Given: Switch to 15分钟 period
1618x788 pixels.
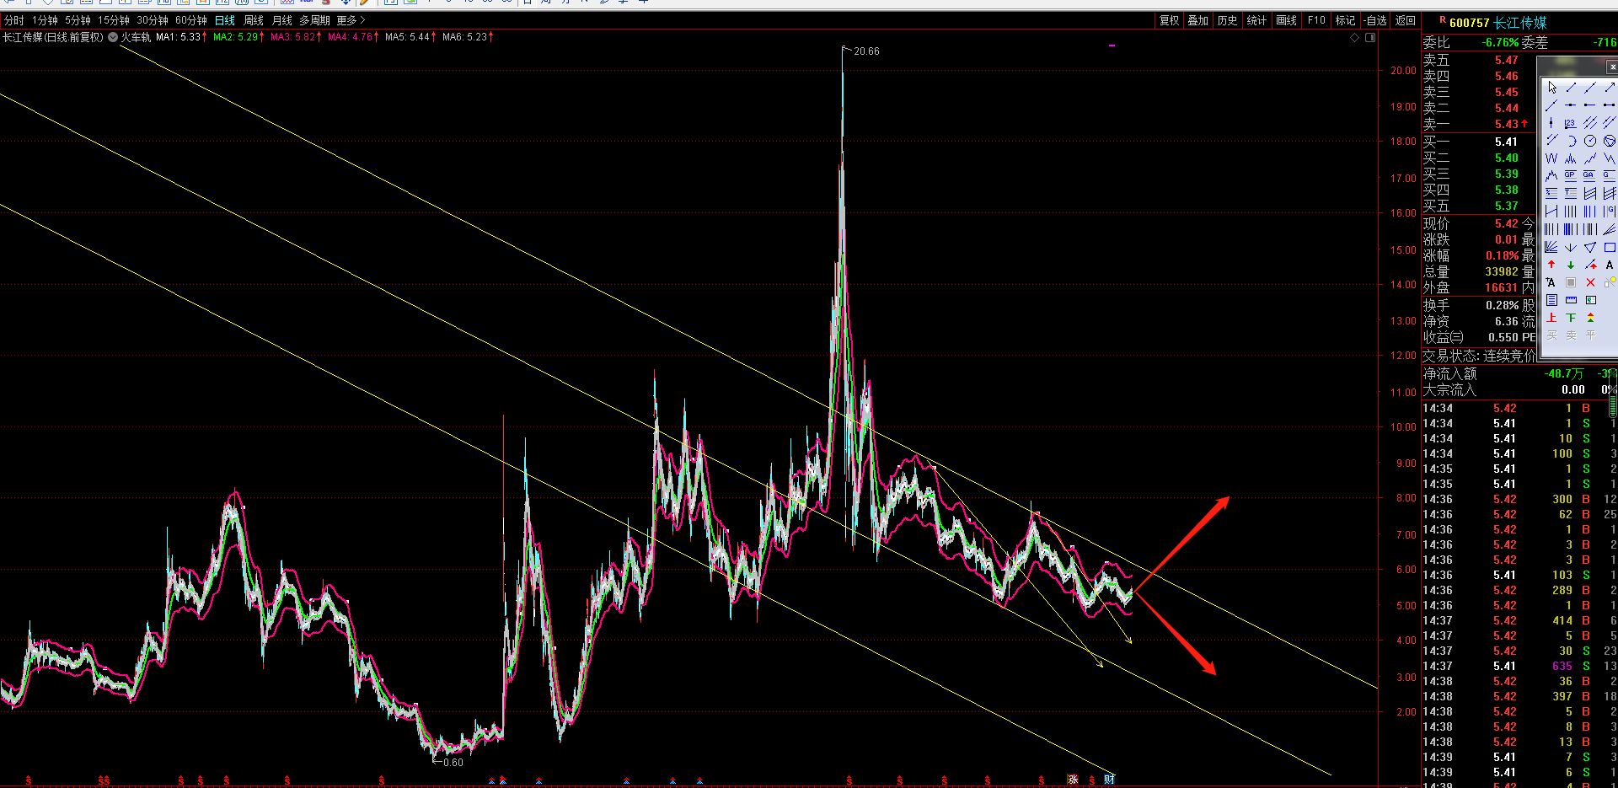Looking at the screenshot, I should coord(114,20).
